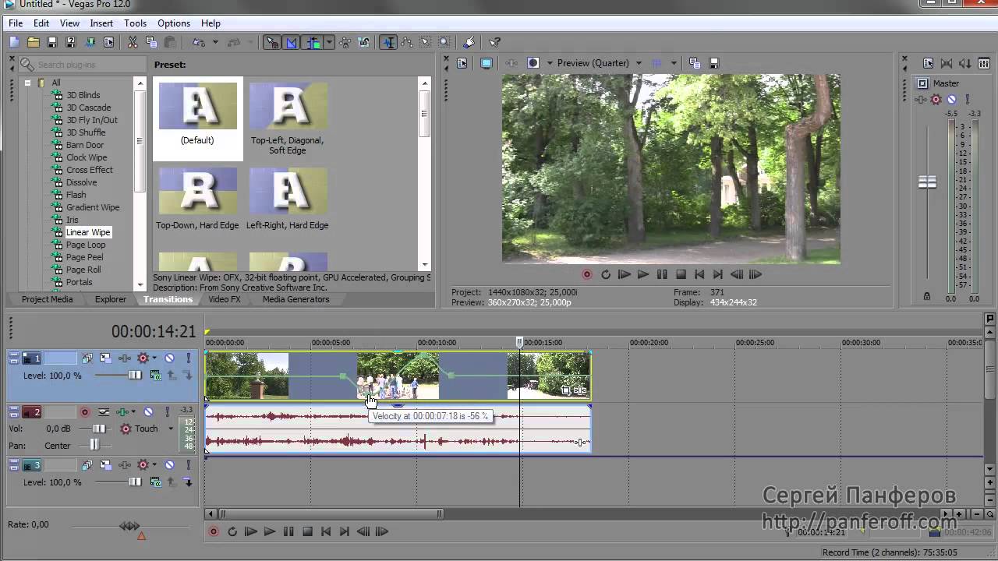This screenshot has height=561, width=998.
Task: Toggle Preview on External Monitor icon
Action: (487, 63)
